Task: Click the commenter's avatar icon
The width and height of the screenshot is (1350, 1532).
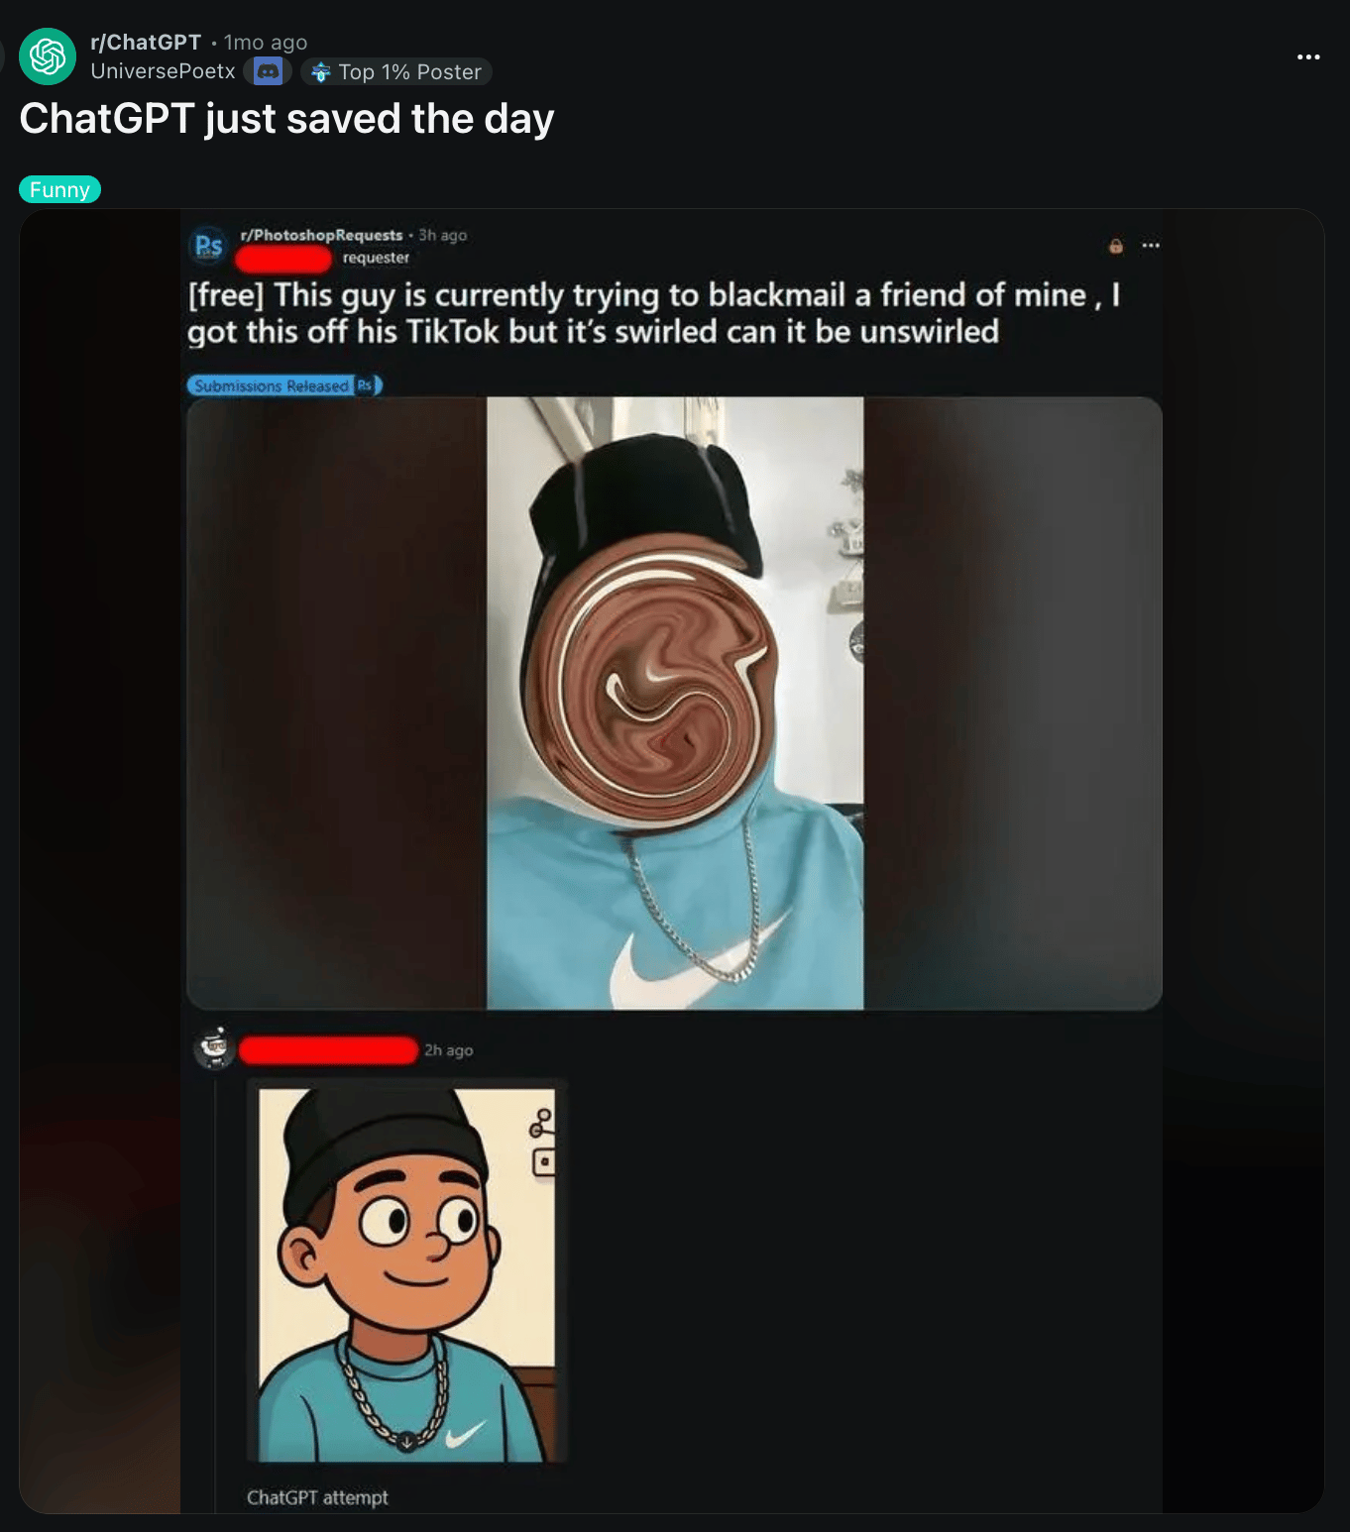Action: click(x=215, y=1048)
